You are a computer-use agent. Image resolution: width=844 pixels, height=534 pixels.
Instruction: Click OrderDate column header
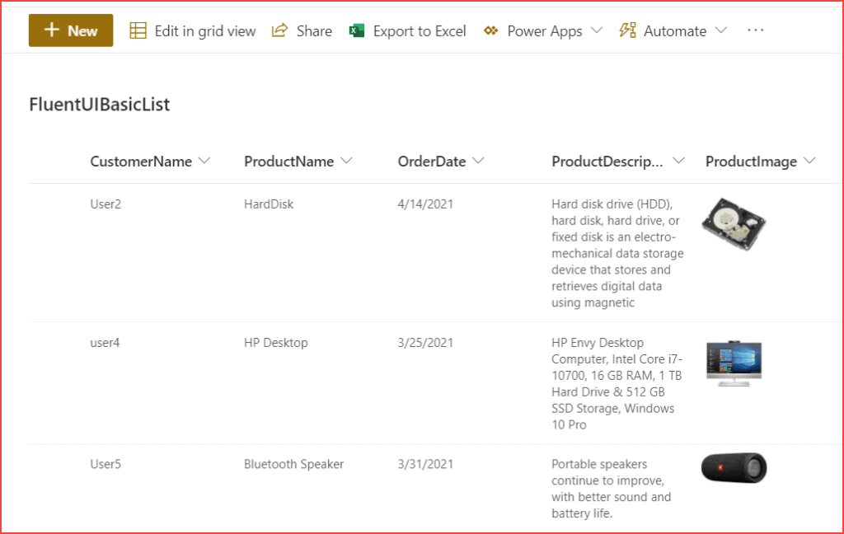(x=432, y=162)
